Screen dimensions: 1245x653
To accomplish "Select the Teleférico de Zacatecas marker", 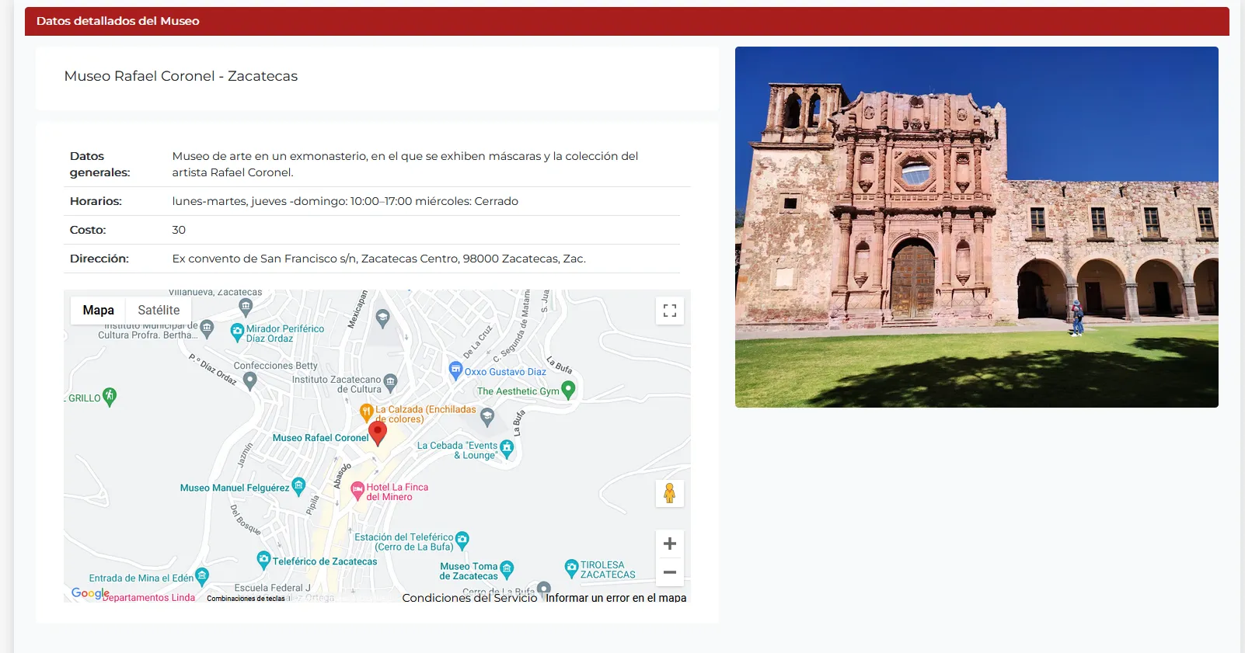I will pos(264,560).
